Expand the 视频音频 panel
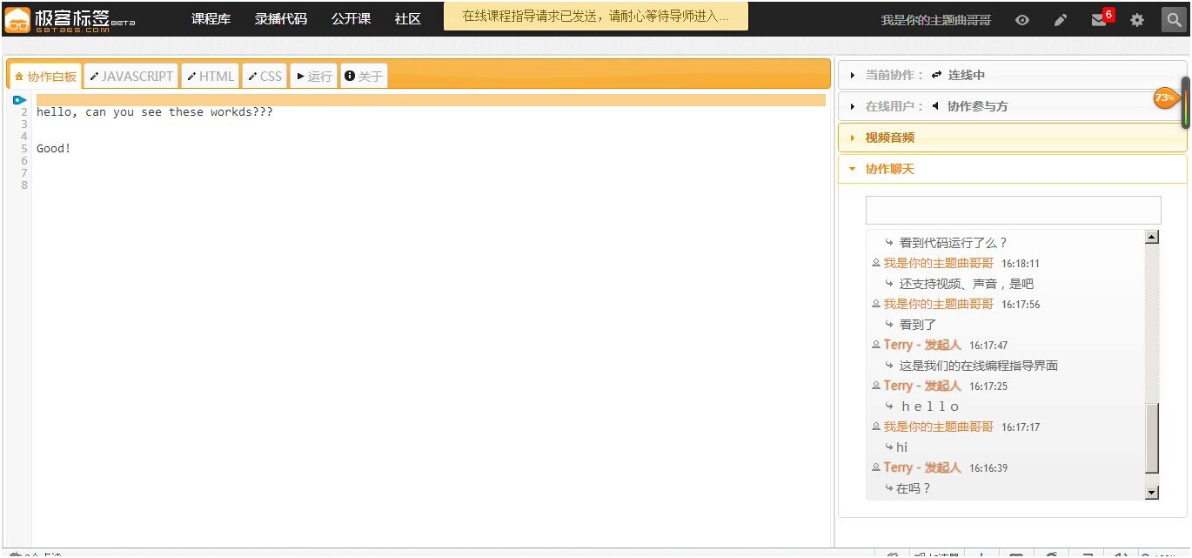The image size is (1192, 558). pyautogui.click(x=889, y=138)
